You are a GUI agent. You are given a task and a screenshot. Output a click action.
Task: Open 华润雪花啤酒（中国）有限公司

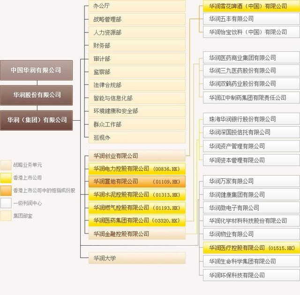click(x=251, y=6)
